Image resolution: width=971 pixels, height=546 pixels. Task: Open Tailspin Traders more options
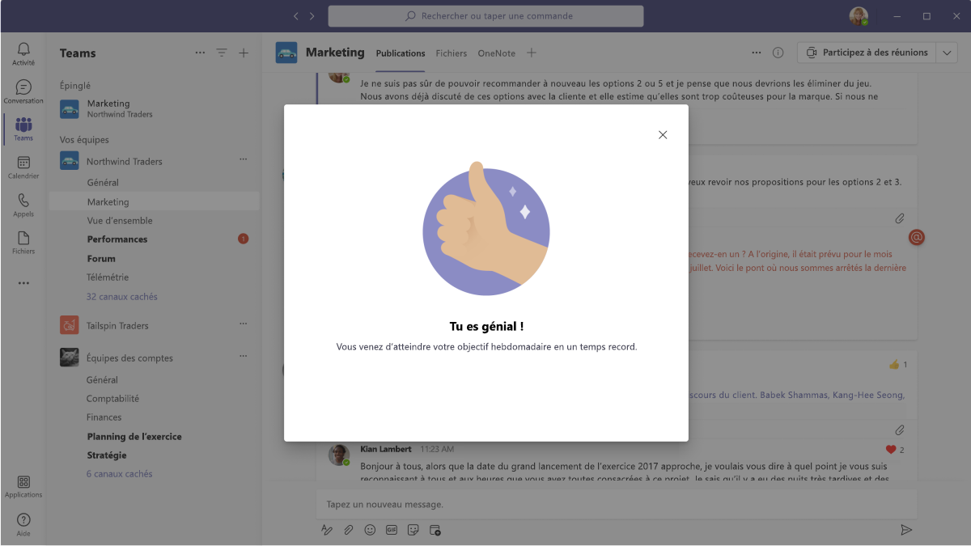coord(243,324)
